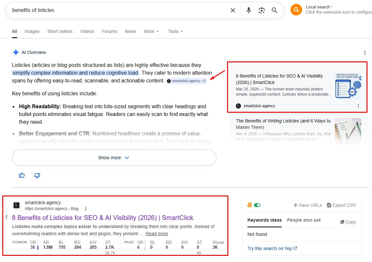
Task: Select the People also ask tab
Action: (304, 220)
